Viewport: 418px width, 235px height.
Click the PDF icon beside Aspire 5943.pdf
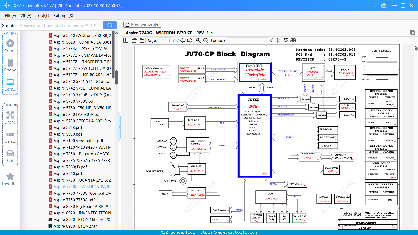(51, 127)
